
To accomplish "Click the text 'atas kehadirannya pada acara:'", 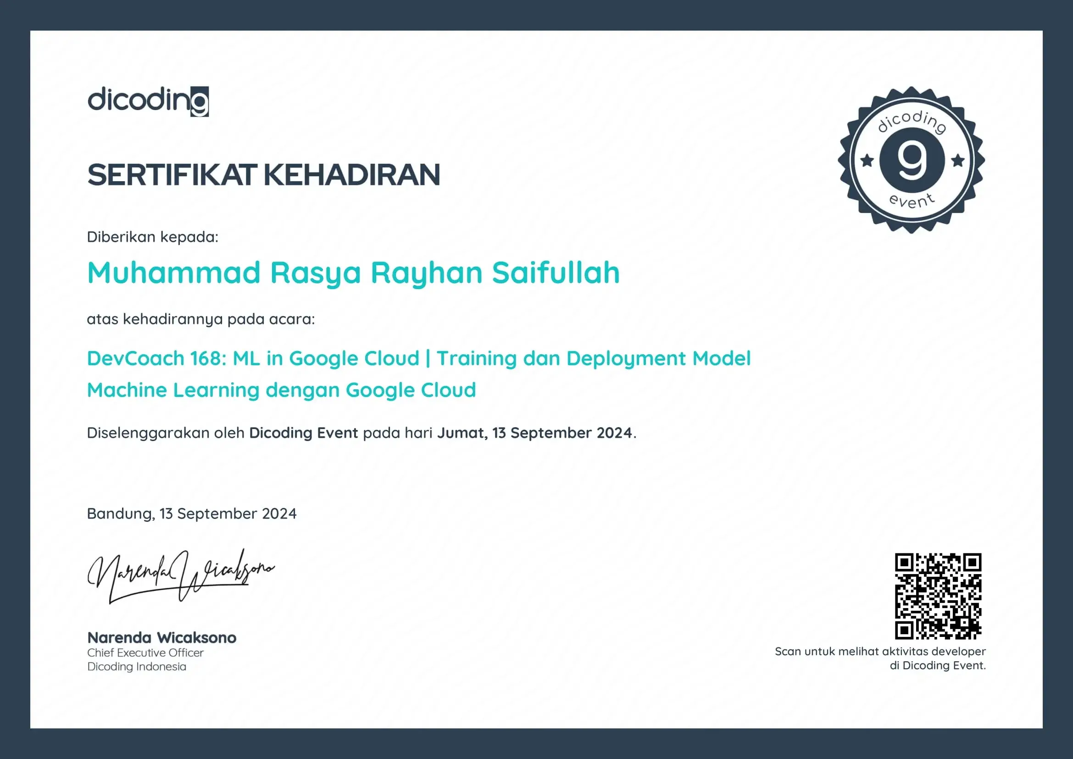I will coord(201,319).
